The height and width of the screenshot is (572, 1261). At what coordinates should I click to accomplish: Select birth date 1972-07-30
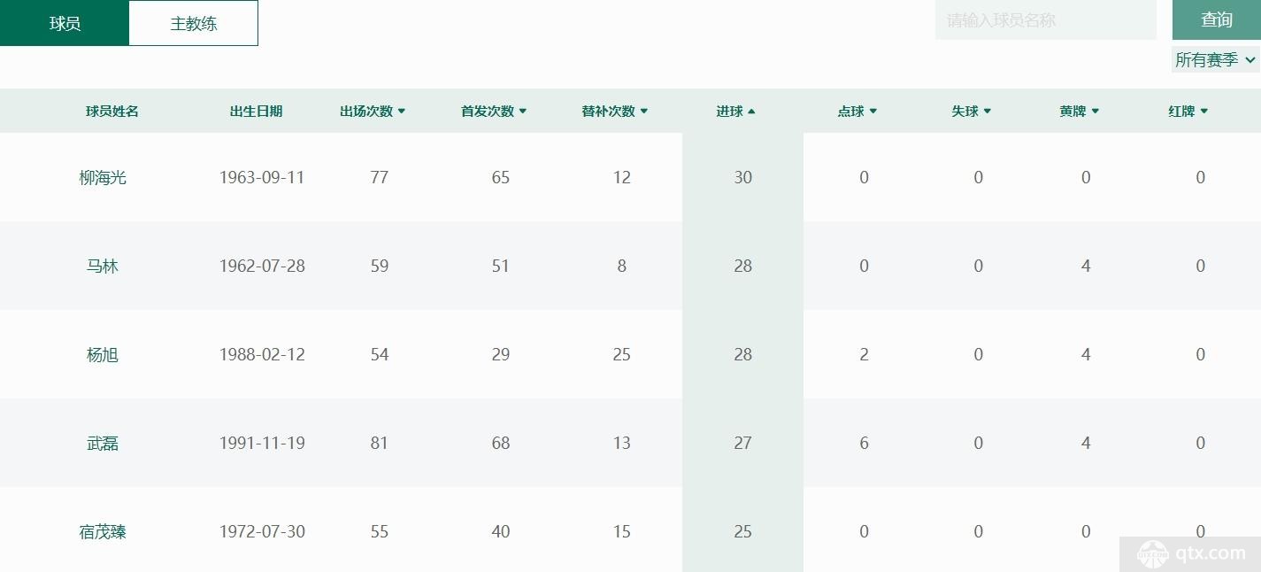(x=262, y=531)
